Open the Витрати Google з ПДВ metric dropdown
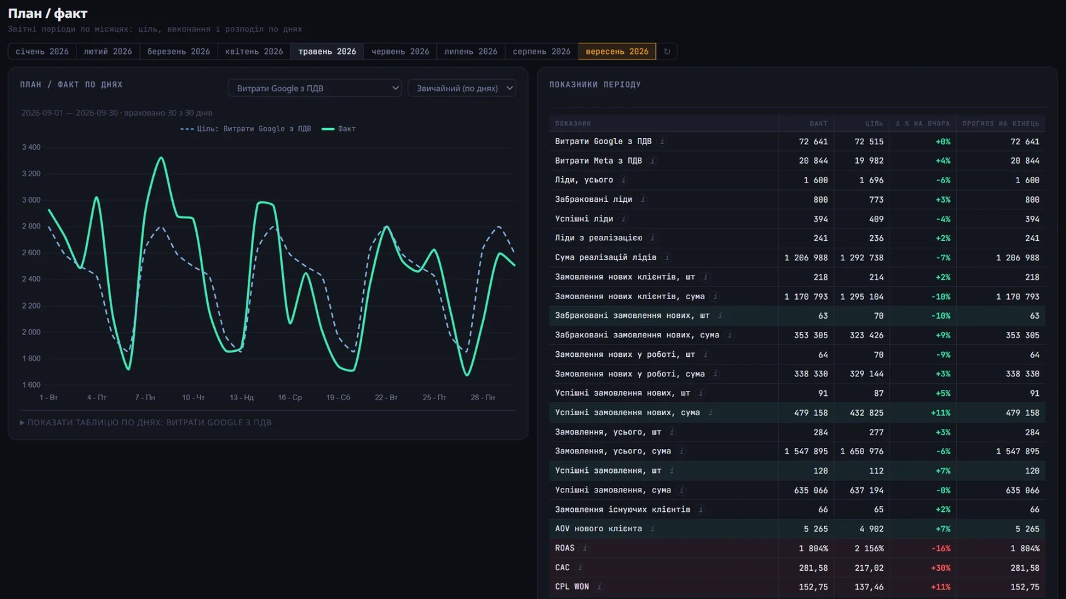This screenshot has height=599, width=1066. click(315, 88)
